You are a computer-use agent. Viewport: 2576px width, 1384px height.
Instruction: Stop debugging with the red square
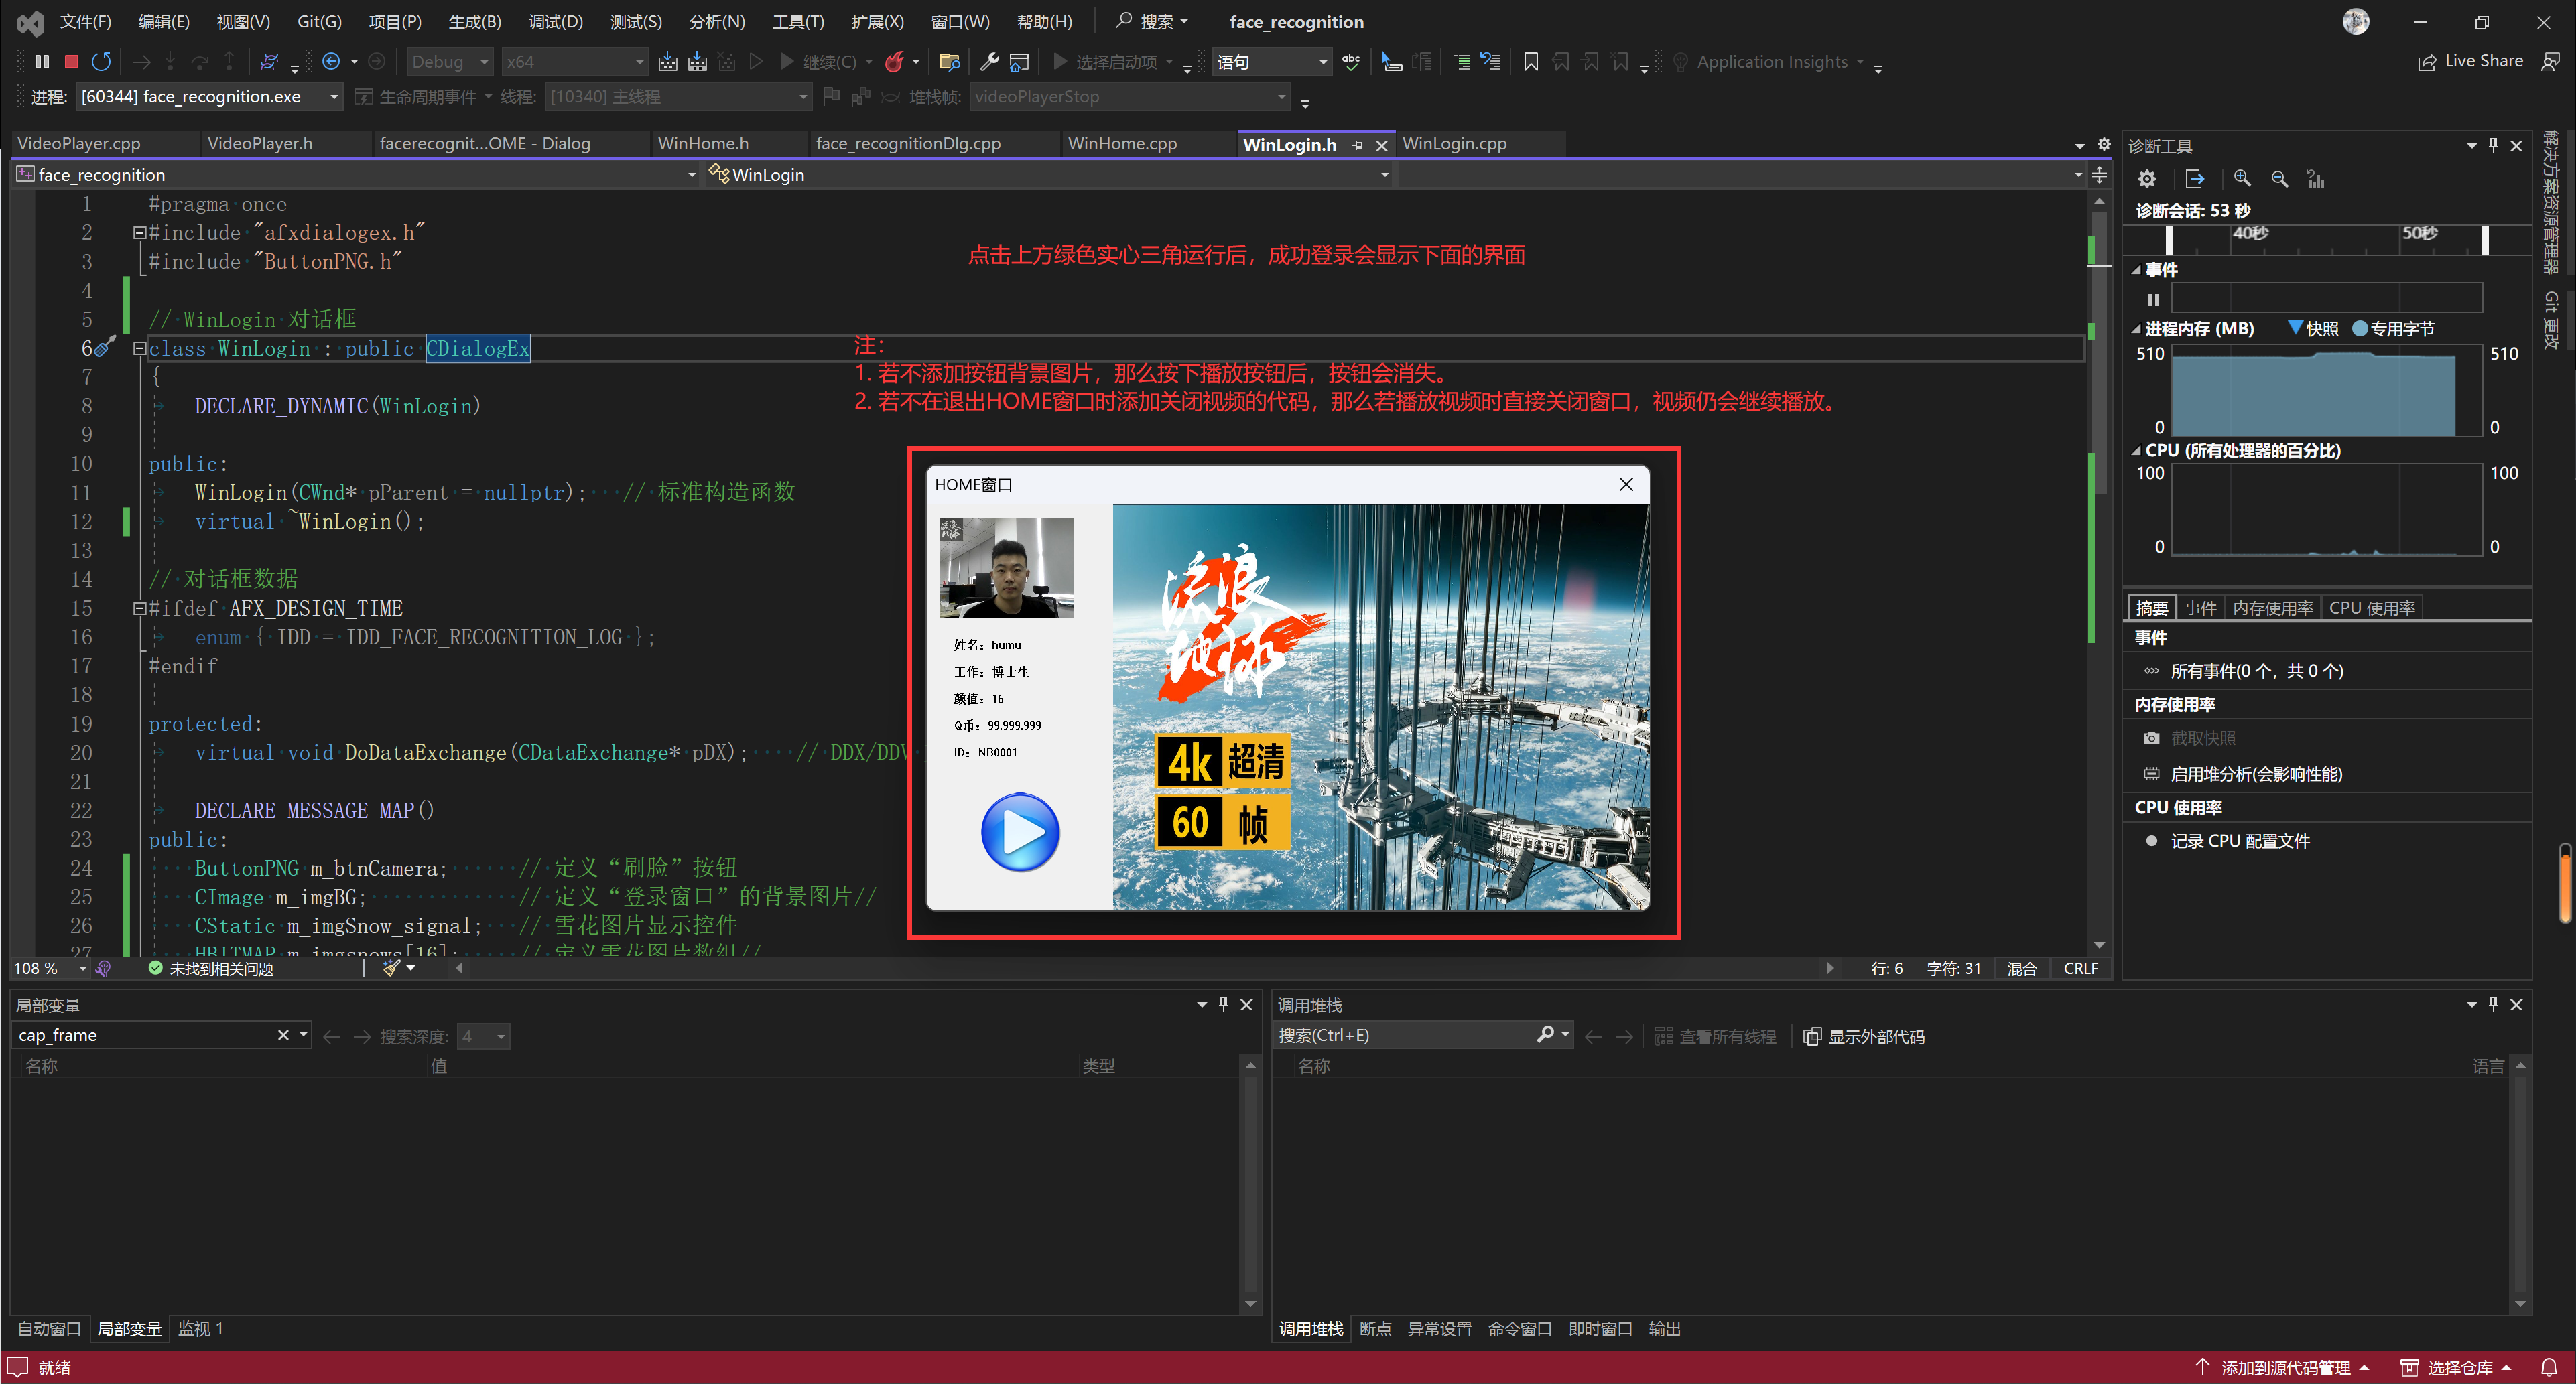click(71, 62)
